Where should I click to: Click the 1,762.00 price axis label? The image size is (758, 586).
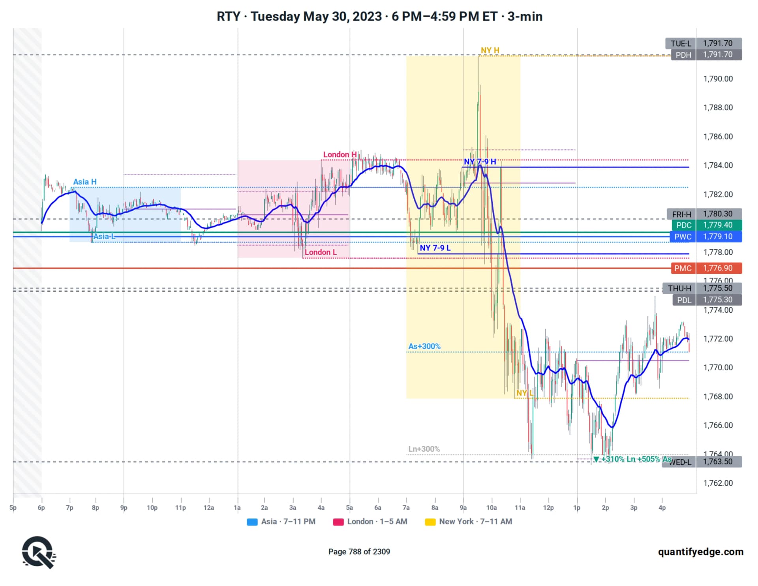tap(718, 483)
